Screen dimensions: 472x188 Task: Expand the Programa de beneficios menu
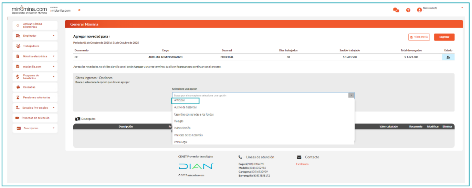53,77
